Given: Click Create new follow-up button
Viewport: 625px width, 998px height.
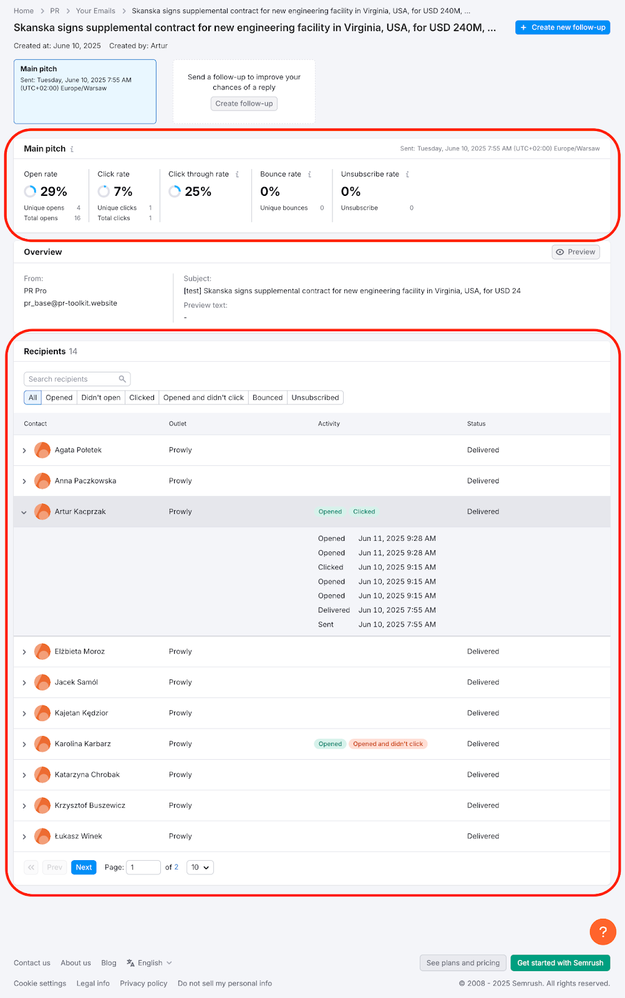Looking at the screenshot, I should pyautogui.click(x=562, y=27).
